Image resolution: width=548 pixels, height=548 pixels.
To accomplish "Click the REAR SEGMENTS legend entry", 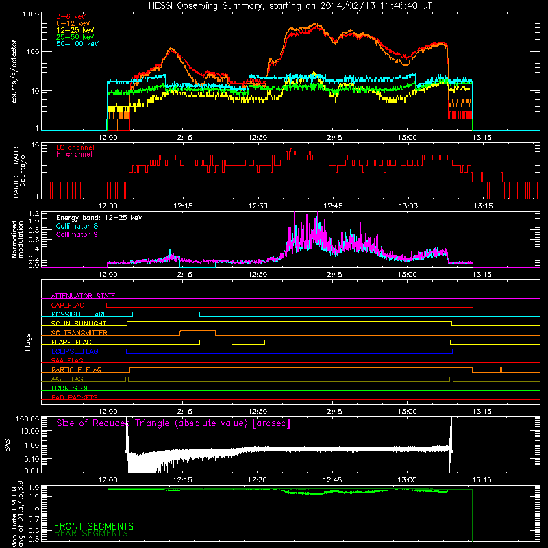I will 91,534.
